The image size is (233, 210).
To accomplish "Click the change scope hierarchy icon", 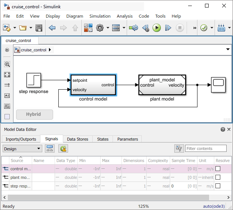I will [50, 148].
